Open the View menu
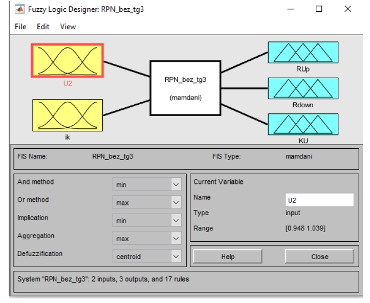The image size is (370, 303). (67, 26)
